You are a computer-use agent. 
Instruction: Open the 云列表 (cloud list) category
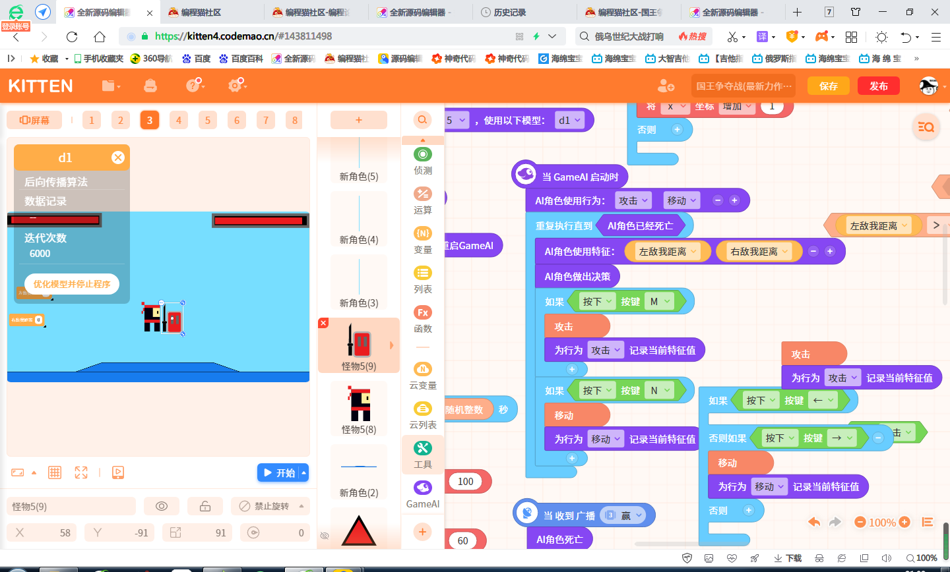tap(423, 415)
